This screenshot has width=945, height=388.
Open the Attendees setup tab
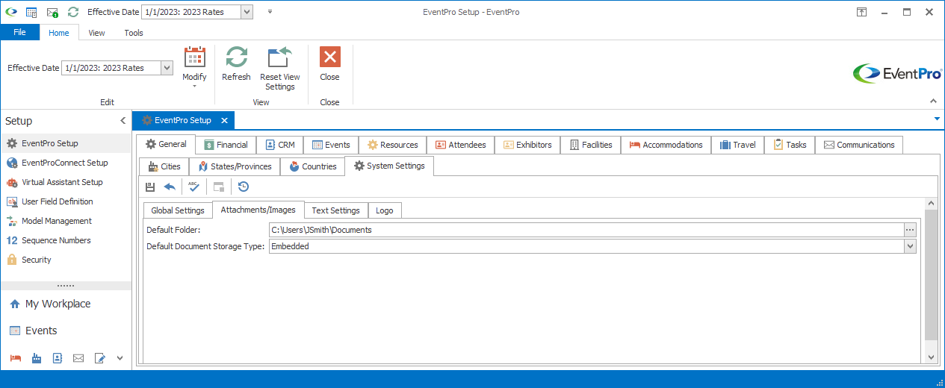pyautogui.click(x=461, y=145)
